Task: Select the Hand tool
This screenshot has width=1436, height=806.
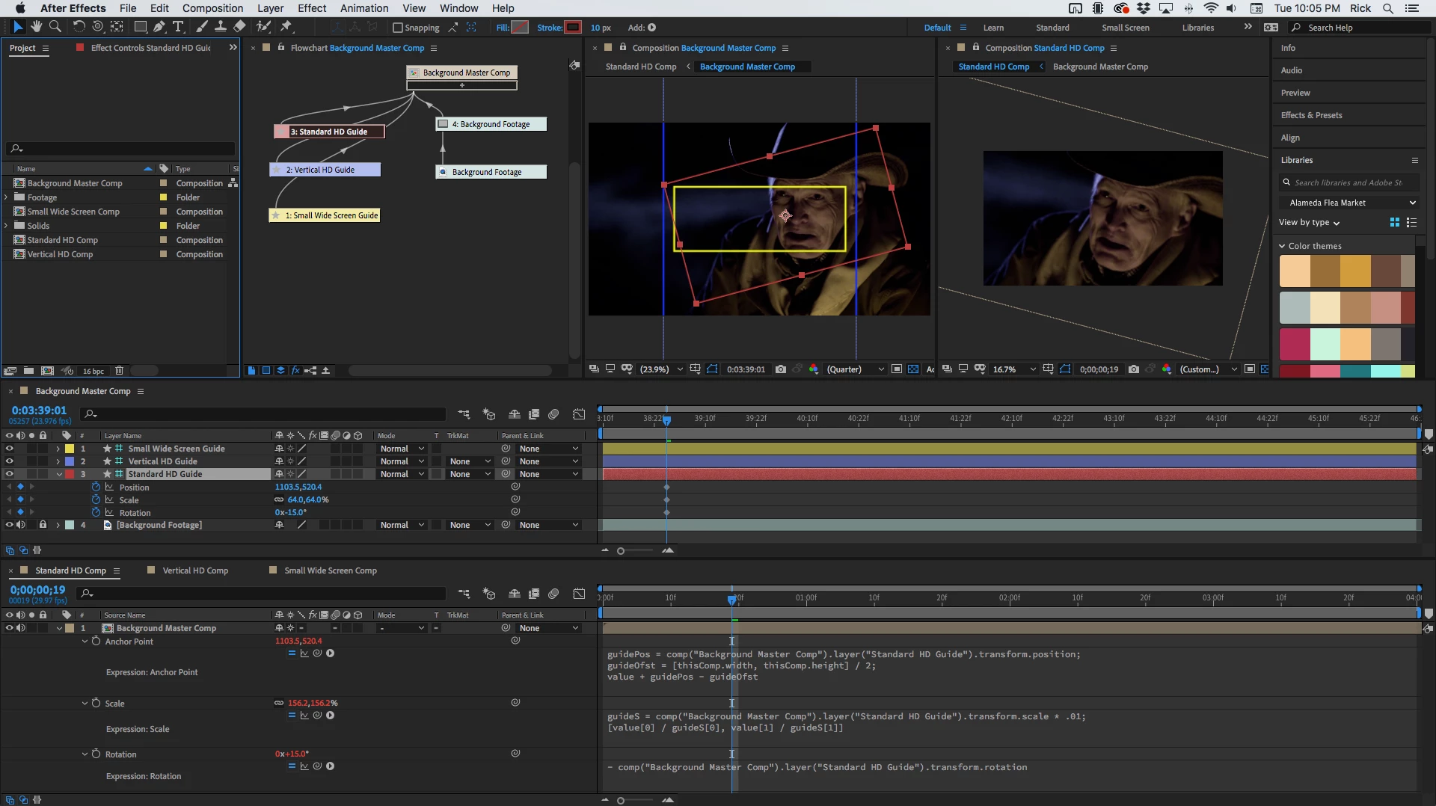Action: pyautogui.click(x=36, y=27)
